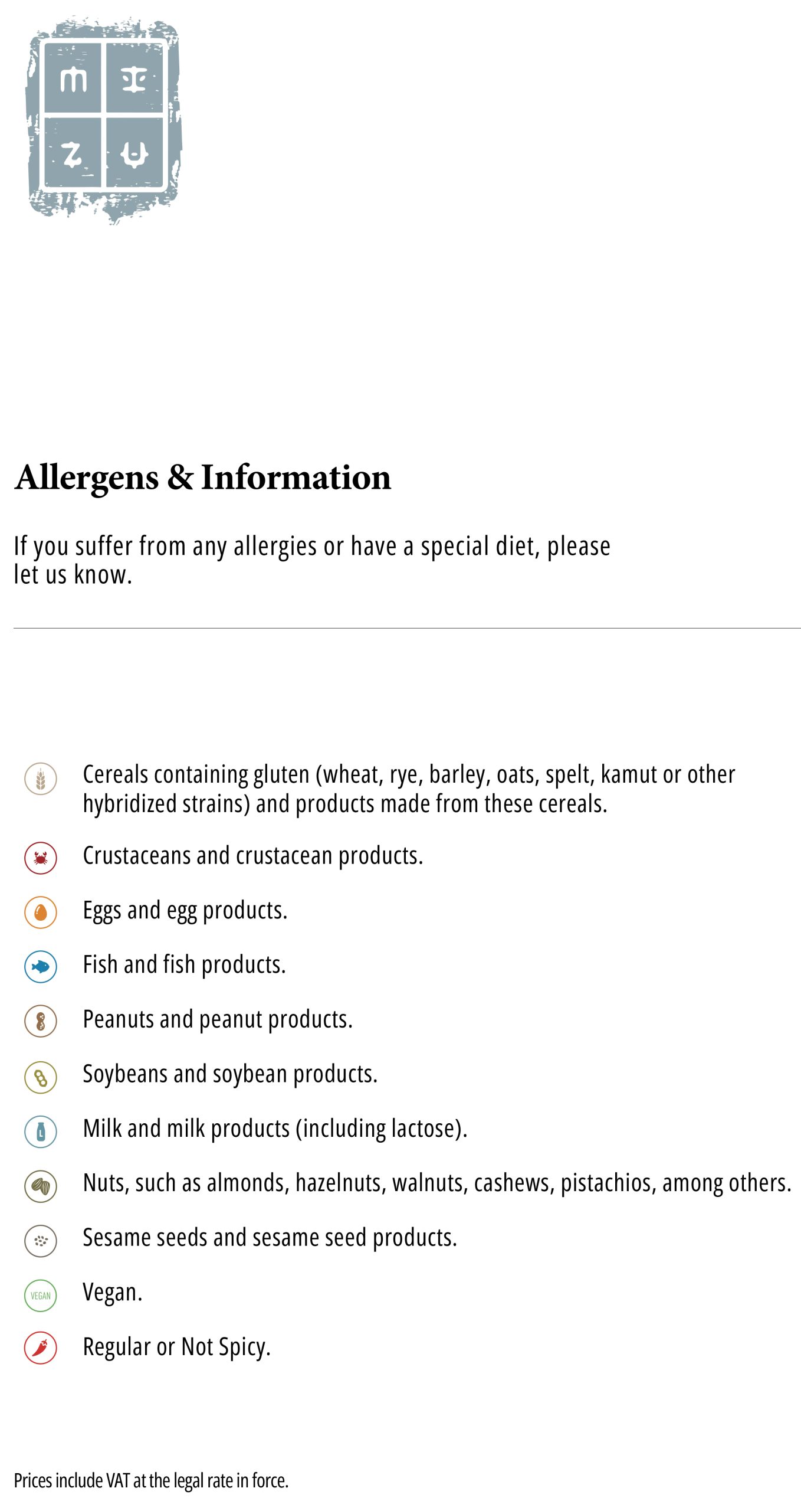Click the green VEGAN badge icon
The width and height of the screenshot is (801, 1511).
point(41,1295)
